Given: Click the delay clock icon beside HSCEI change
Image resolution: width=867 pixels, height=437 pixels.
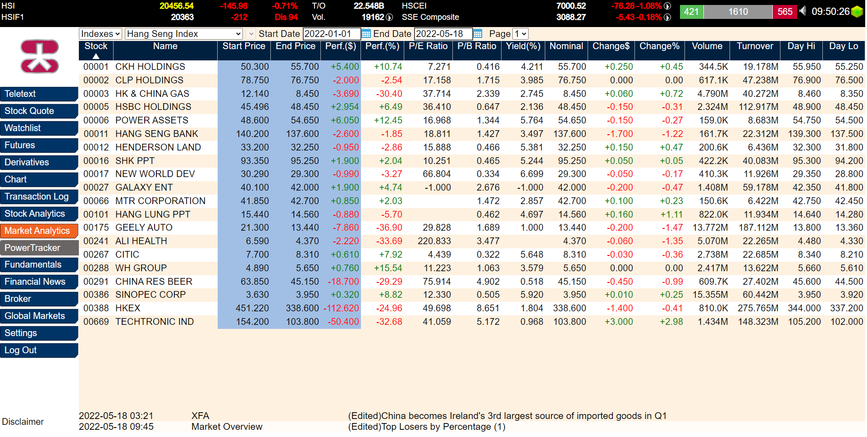Looking at the screenshot, I should [667, 6].
